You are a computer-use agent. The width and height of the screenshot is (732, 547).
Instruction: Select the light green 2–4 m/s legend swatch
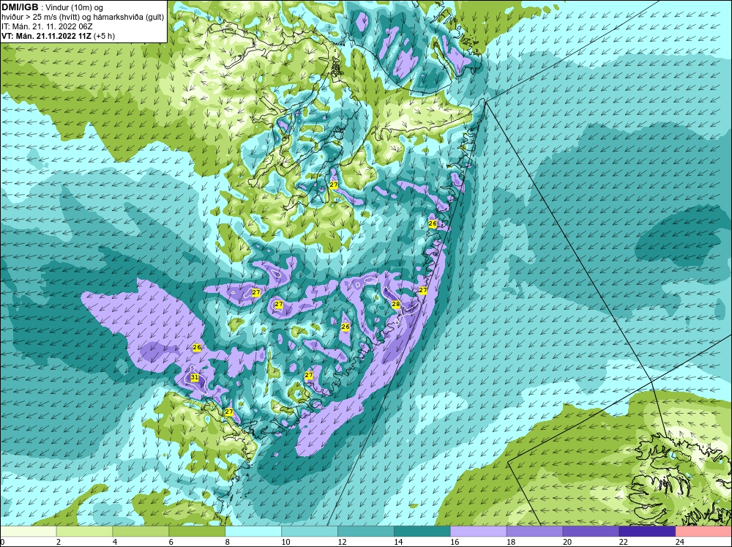(x=84, y=531)
